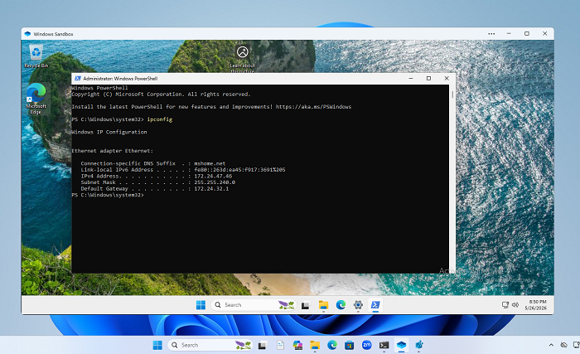Screen dimensions: 580x354
Task: Maximize the Windows Sandbox window
Action: pyautogui.click(x=527, y=34)
